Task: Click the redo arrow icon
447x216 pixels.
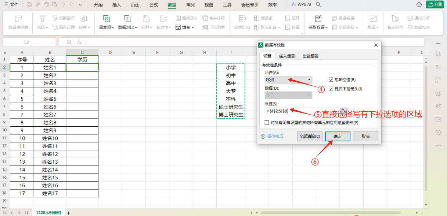Action: (x=72, y=5)
